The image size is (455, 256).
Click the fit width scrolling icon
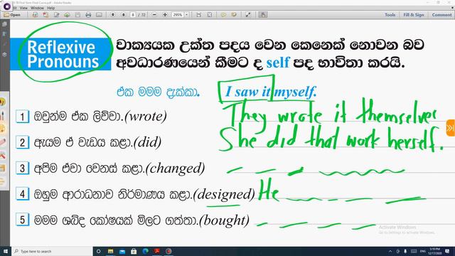[199, 15]
